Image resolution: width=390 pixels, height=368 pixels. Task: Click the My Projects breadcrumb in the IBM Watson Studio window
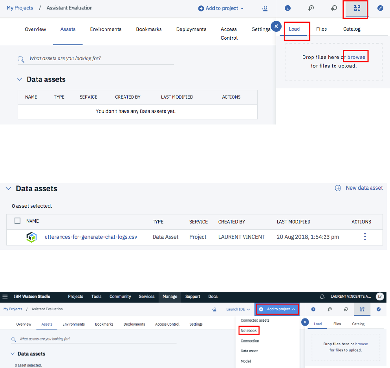(13, 309)
